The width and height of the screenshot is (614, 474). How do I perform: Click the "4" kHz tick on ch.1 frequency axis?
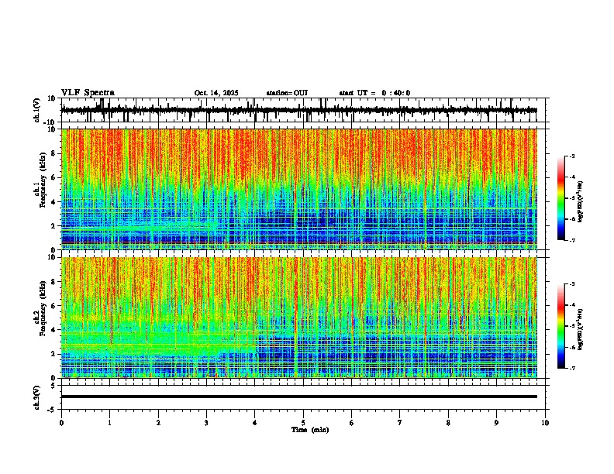53,202
